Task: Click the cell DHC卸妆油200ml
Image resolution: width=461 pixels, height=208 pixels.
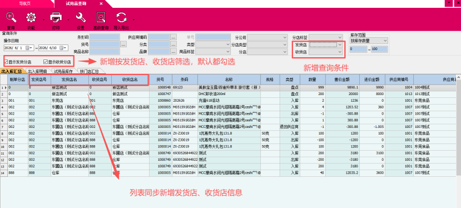Action: [x=229, y=94]
